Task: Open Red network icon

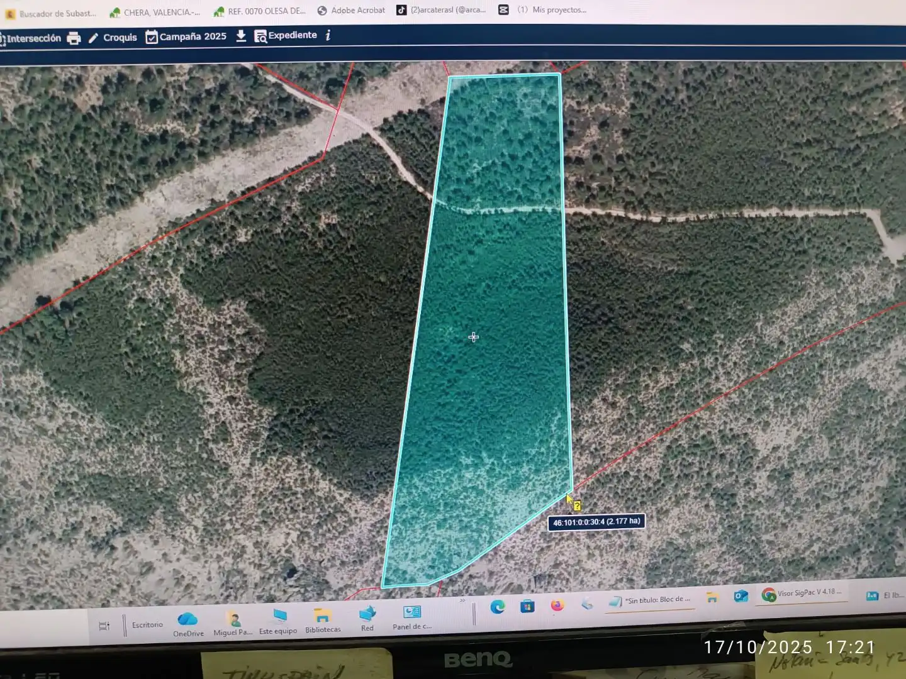Action: tap(367, 619)
